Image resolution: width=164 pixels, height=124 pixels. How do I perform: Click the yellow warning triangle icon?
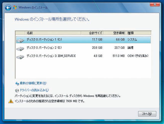(11, 101)
